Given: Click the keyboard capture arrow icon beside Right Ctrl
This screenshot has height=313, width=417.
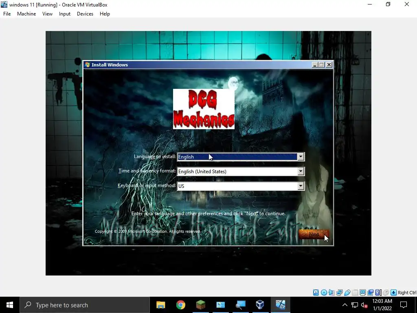Looking at the screenshot, I should pyautogui.click(x=394, y=293).
